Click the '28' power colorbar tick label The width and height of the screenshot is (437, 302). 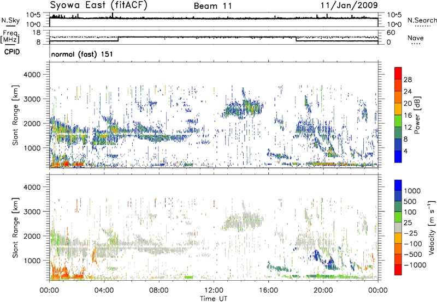(x=408, y=80)
